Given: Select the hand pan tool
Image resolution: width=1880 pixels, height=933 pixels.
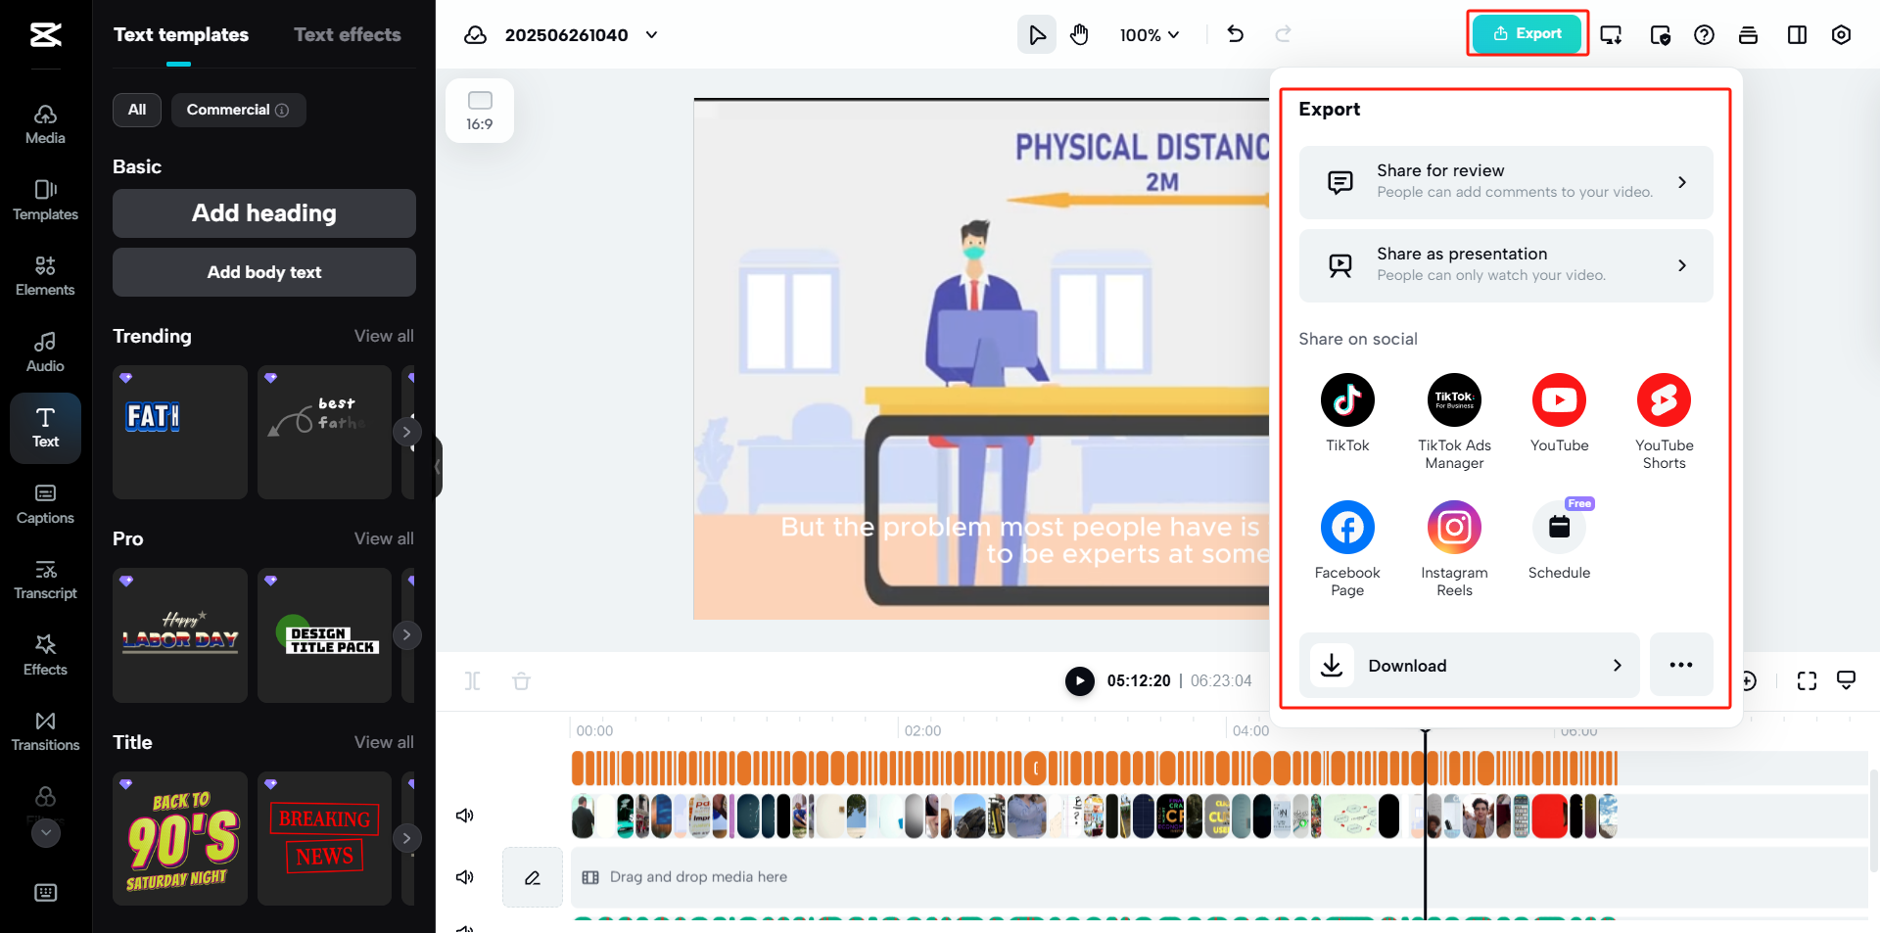Looking at the screenshot, I should click(1079, 35).
